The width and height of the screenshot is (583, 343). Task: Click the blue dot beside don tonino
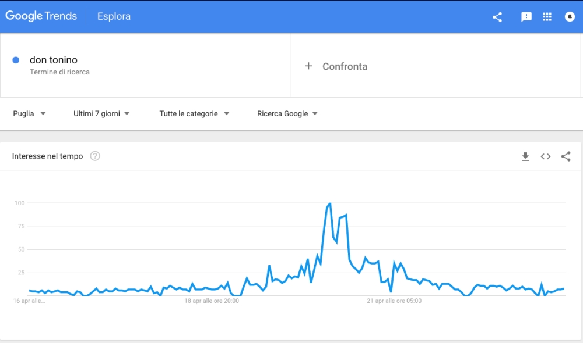(16, 60)
